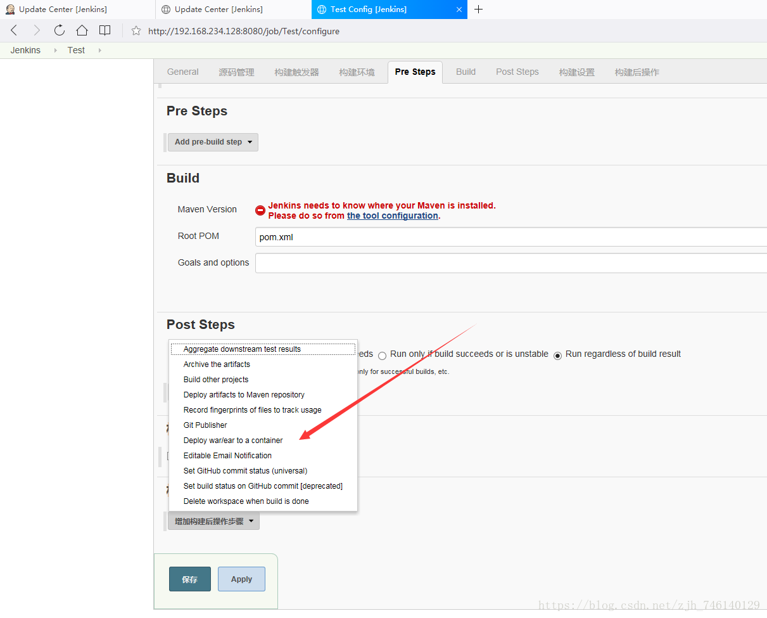Switch to the 构建设置 tab
This screenshot has width=767, height=618.
[576, 72]
